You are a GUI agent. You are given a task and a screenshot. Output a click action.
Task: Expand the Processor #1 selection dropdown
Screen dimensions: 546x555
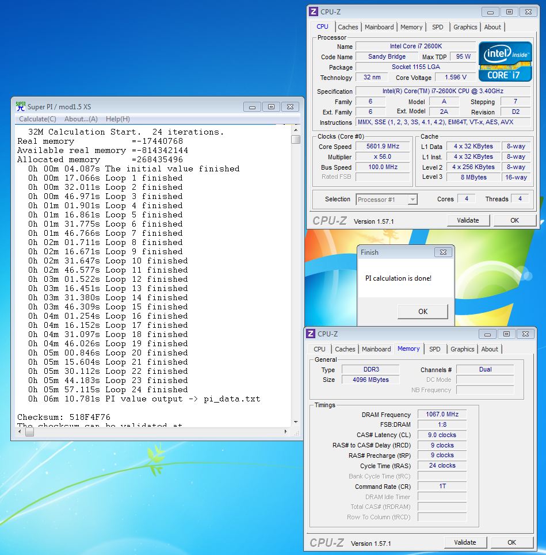tap(413, 200)
